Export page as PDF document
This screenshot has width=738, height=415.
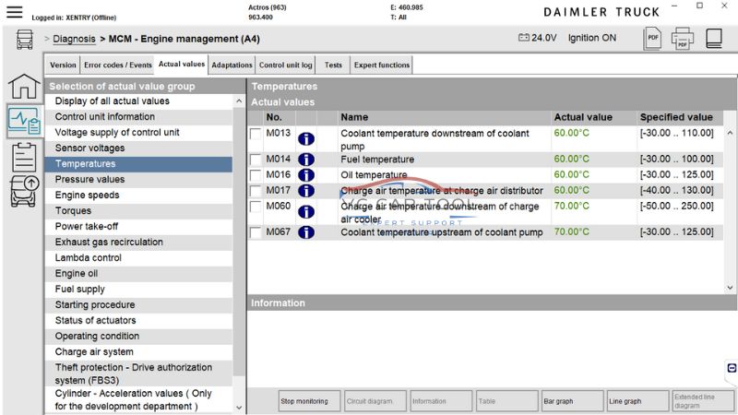pos(652,39)
